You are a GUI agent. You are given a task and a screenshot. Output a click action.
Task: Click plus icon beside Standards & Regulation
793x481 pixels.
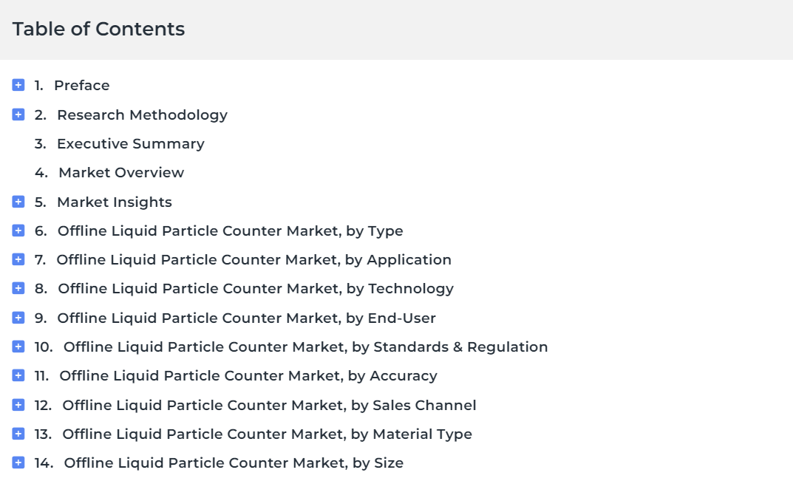tap(18, 347)
